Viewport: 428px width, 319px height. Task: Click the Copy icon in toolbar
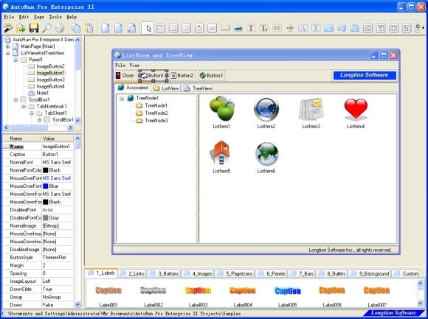[76, 28]
